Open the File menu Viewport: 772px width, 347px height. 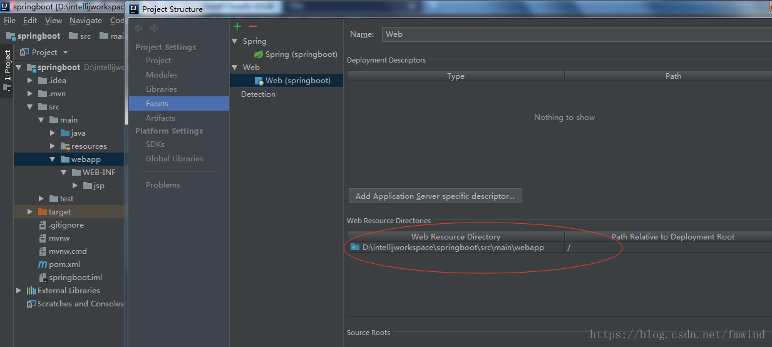click(x=9, y=21)
